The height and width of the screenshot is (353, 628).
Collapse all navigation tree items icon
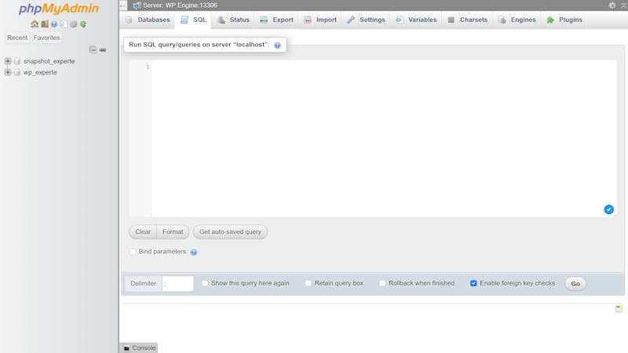point(93,49)
